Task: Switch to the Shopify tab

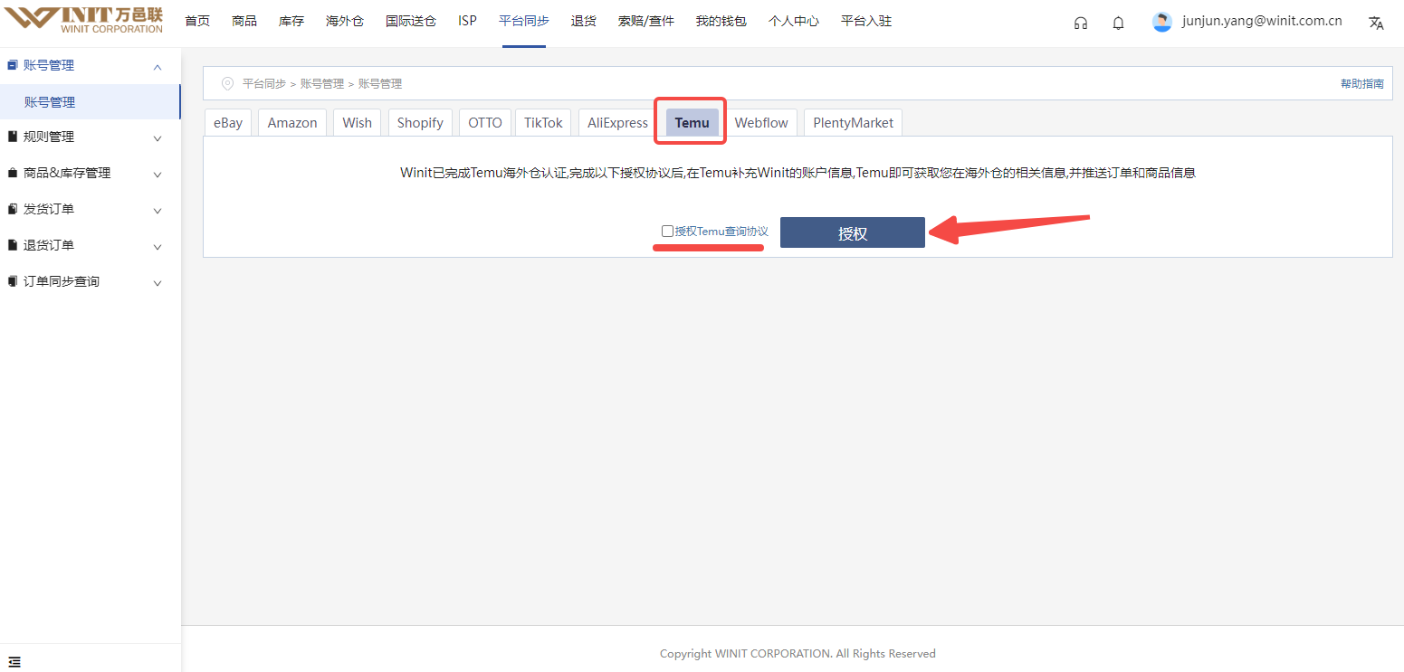Action: 420,123
